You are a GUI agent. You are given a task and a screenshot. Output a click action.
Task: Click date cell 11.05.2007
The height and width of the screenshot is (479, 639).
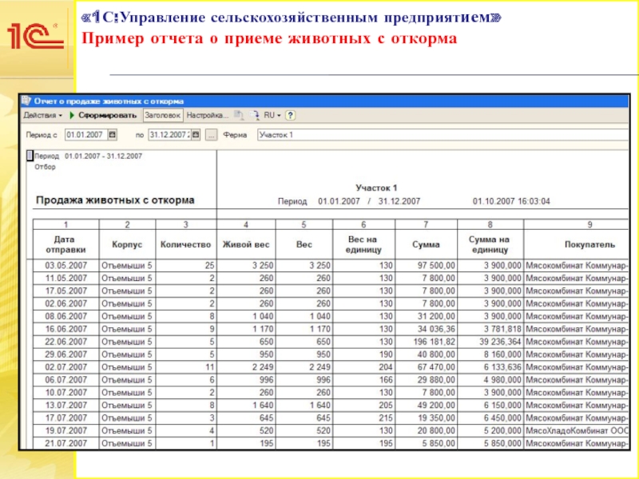point(66,278)
